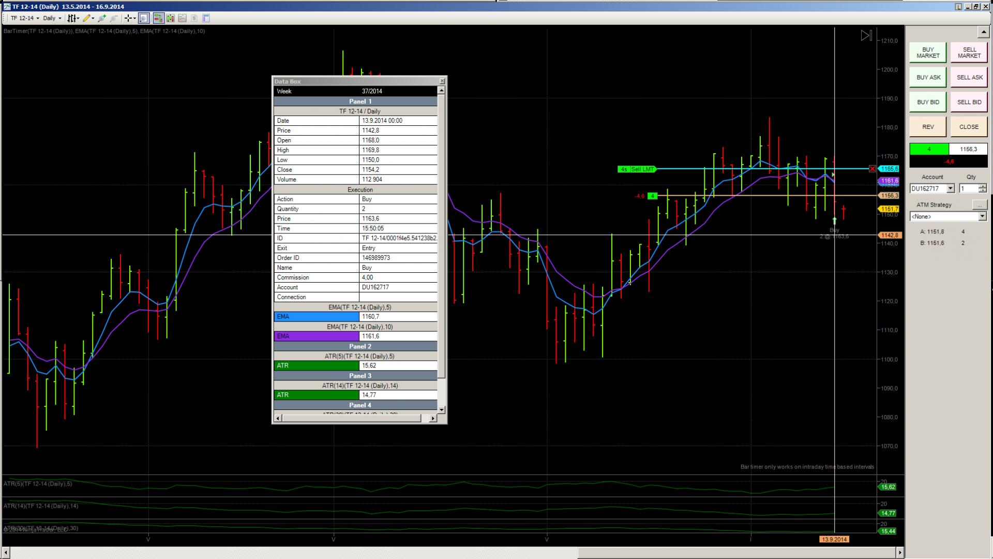This screenshot has height=559, width=993.
Task: Cancel the Sell LMT order X
Action: (872, 169)
